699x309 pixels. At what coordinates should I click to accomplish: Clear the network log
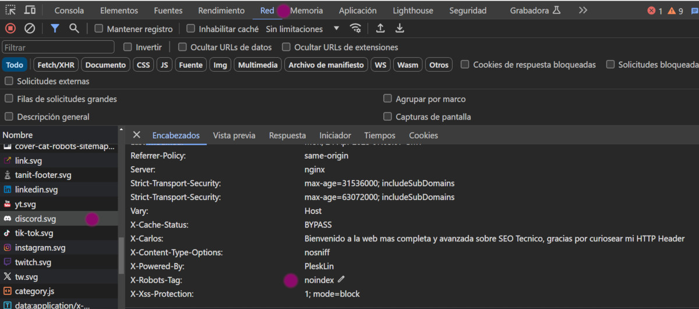30,29
